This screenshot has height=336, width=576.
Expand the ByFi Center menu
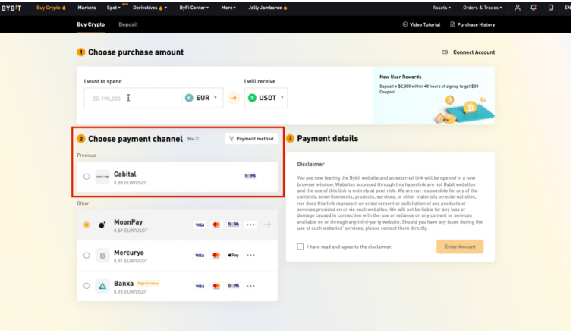tap(194, 8)
